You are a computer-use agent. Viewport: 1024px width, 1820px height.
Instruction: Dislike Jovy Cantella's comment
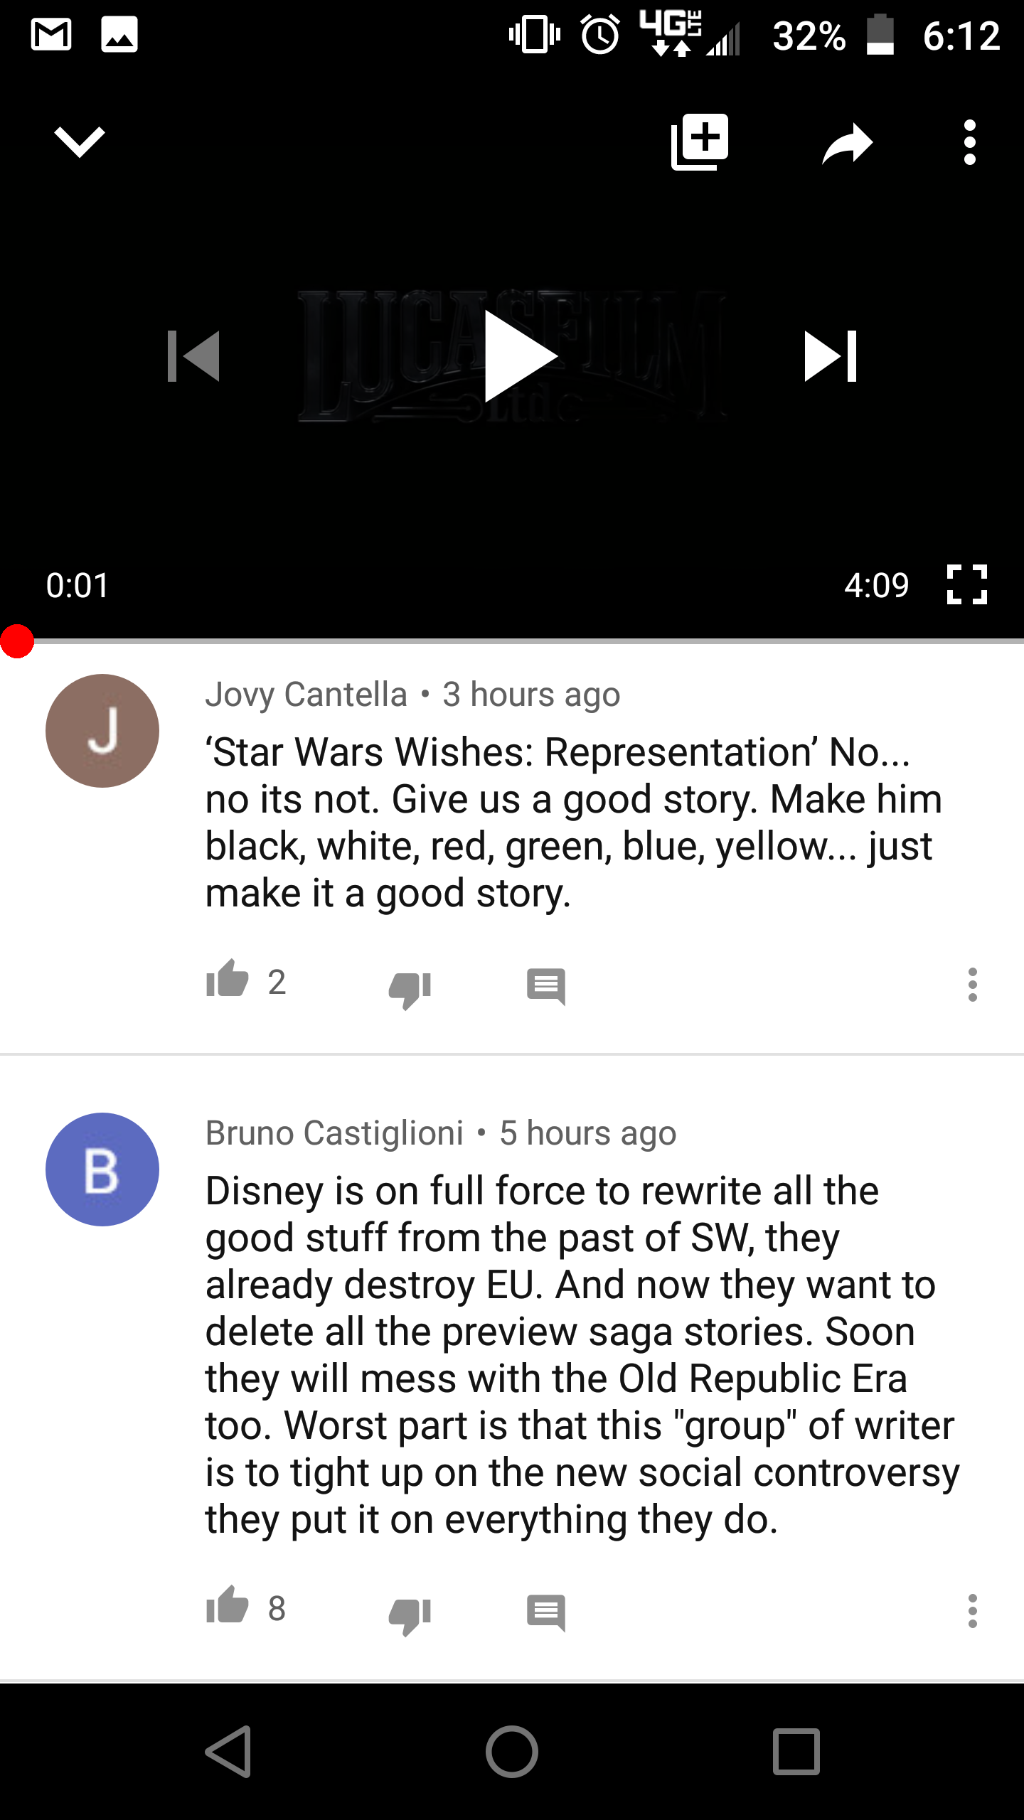coord(410,988)
